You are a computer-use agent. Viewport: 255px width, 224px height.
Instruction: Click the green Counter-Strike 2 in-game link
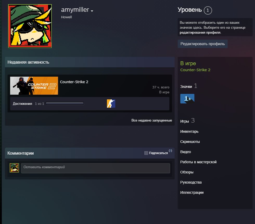pos(195,70)
